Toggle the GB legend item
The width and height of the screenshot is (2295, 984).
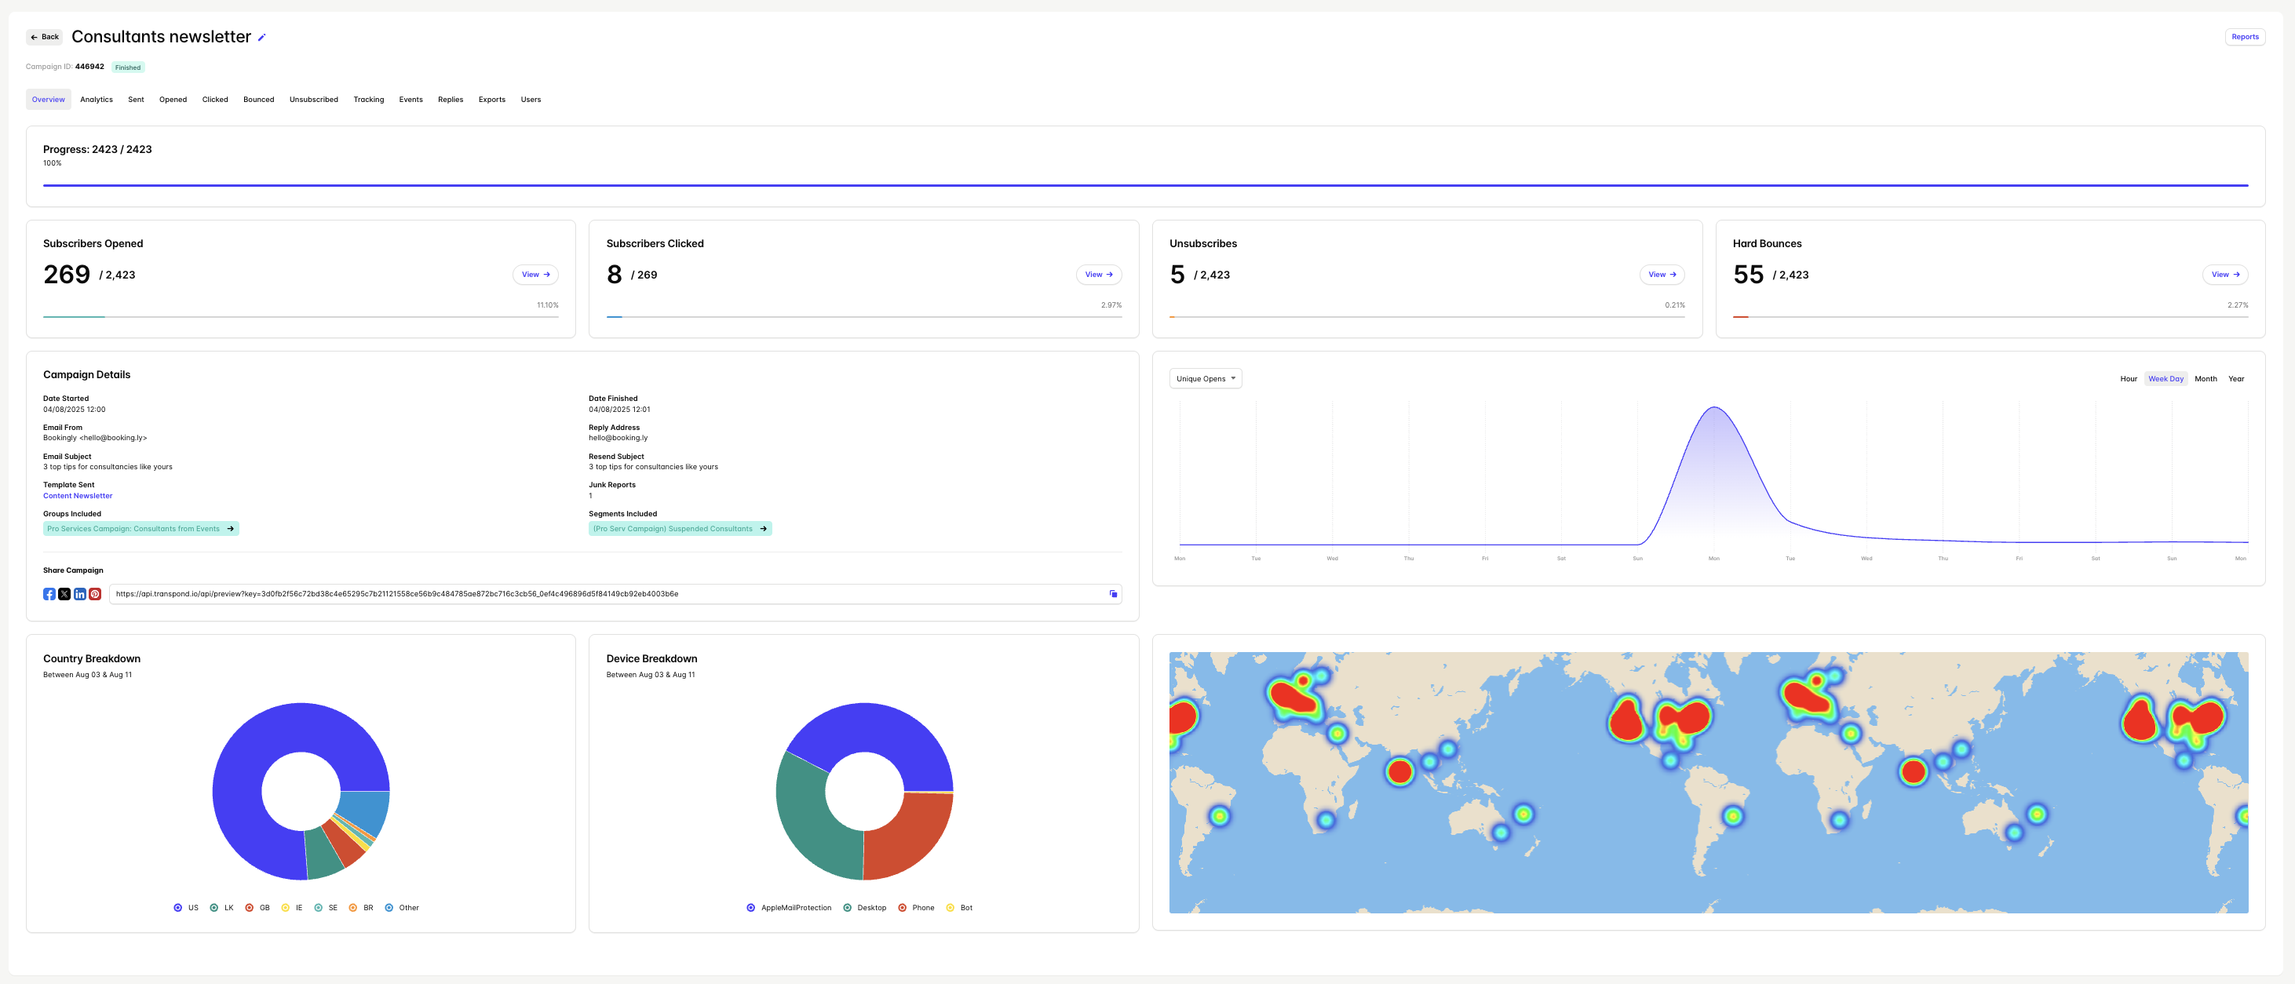point(257,909)
